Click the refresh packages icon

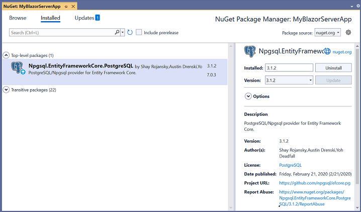130,33
